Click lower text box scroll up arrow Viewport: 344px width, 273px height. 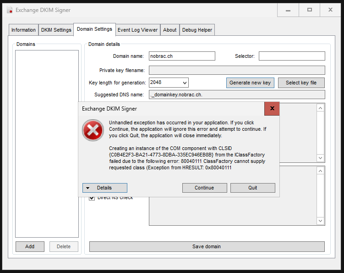point(320,171)
